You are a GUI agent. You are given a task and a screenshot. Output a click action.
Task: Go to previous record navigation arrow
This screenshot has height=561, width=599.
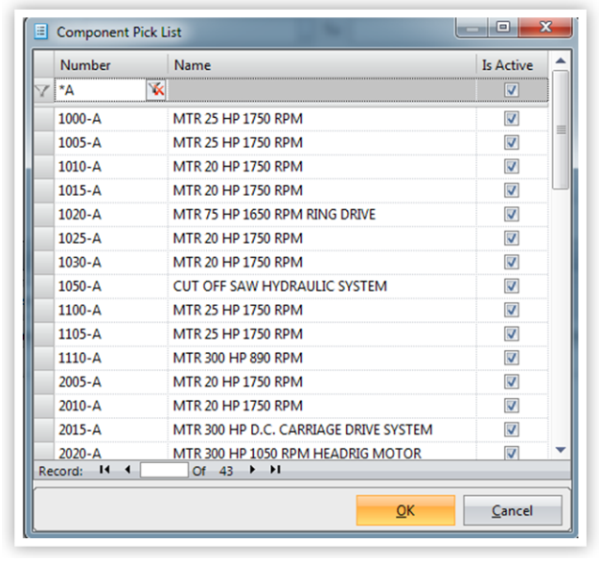pyautogui.click(x=127, y=470)
